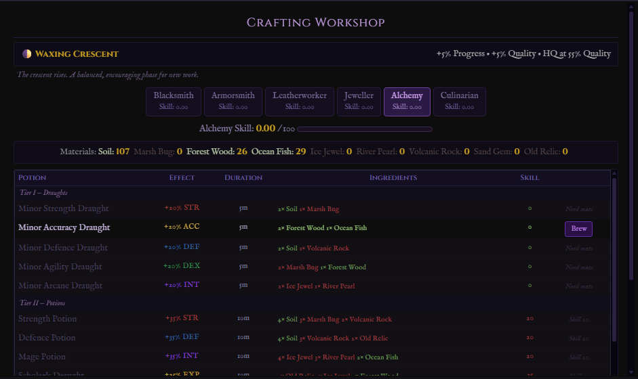Click the Marsh Bug: 0 material count

click(x=158, y=152)
